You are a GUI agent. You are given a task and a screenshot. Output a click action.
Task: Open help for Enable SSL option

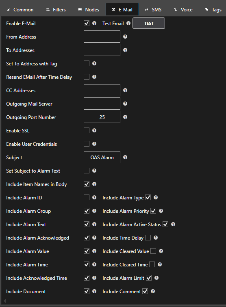[94, 130]
